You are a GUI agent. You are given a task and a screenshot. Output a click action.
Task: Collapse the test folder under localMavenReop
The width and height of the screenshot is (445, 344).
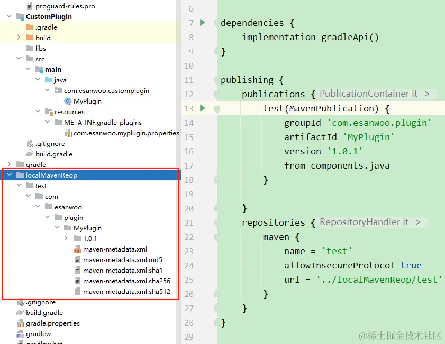coord(19,185)
